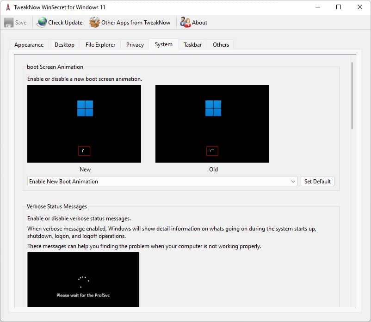Minimize the TweakNow WinSecret window
Screen dimensions: 371x322
pyautogui.click(x=318, y=7)
